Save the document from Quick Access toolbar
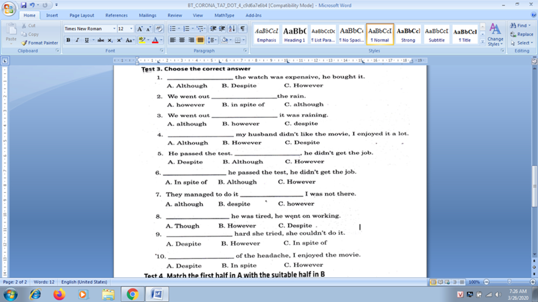The width and height of the screenshot is (538, 302). pyautogui.click(x=23, y=5)
